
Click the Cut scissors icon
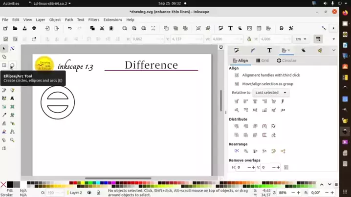pyautogui.click(x=102, y=28)
